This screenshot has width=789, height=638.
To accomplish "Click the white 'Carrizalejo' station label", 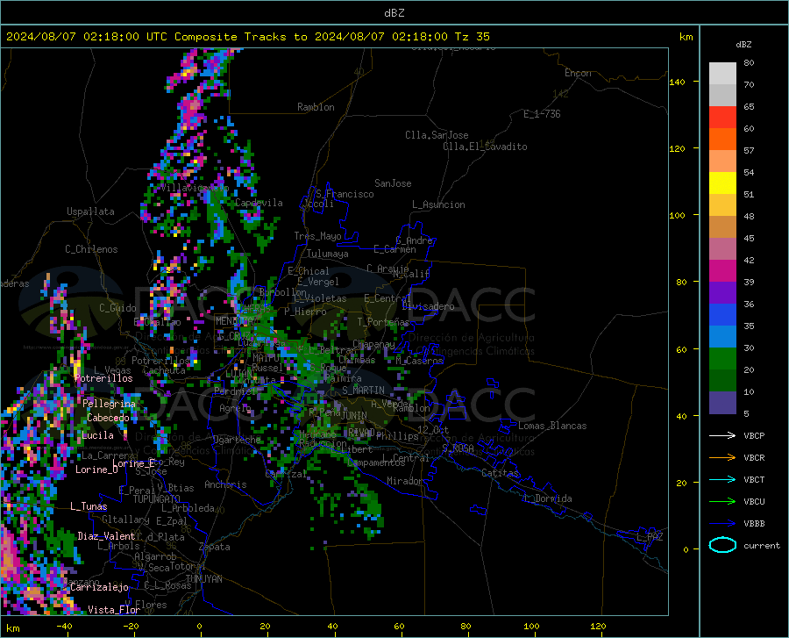I will pos(99,587).
